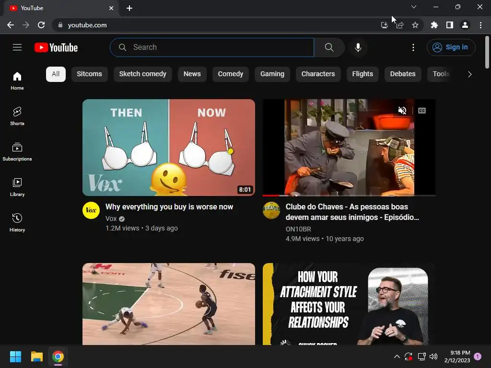Image resolution: width=491 pixels, height=368 pixels.
Task: Open the Windows Start menu
Action: pyautogui.click(x=15, y=356)
